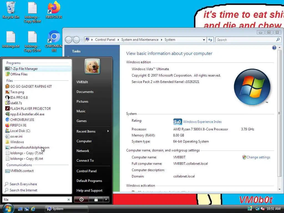Click System window search field
Screen dimensions: 284x213
[x=248, y=40]
